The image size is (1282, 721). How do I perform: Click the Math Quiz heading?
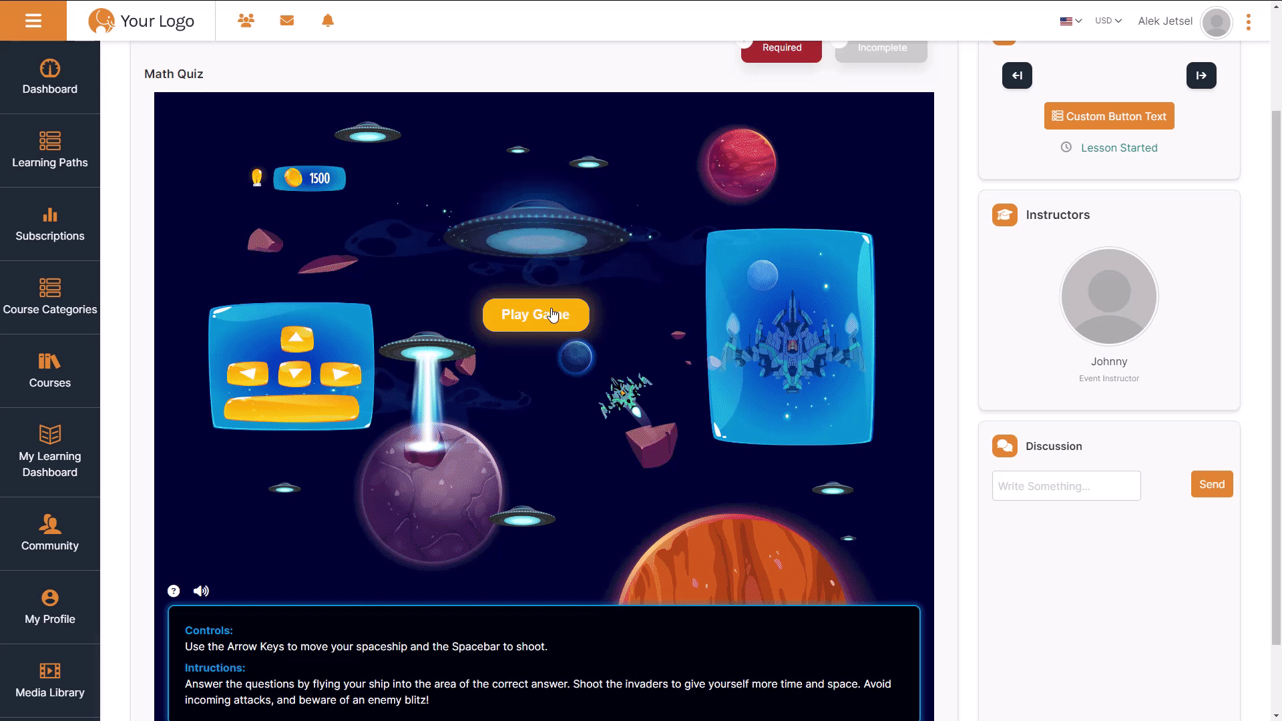[174, 74]
